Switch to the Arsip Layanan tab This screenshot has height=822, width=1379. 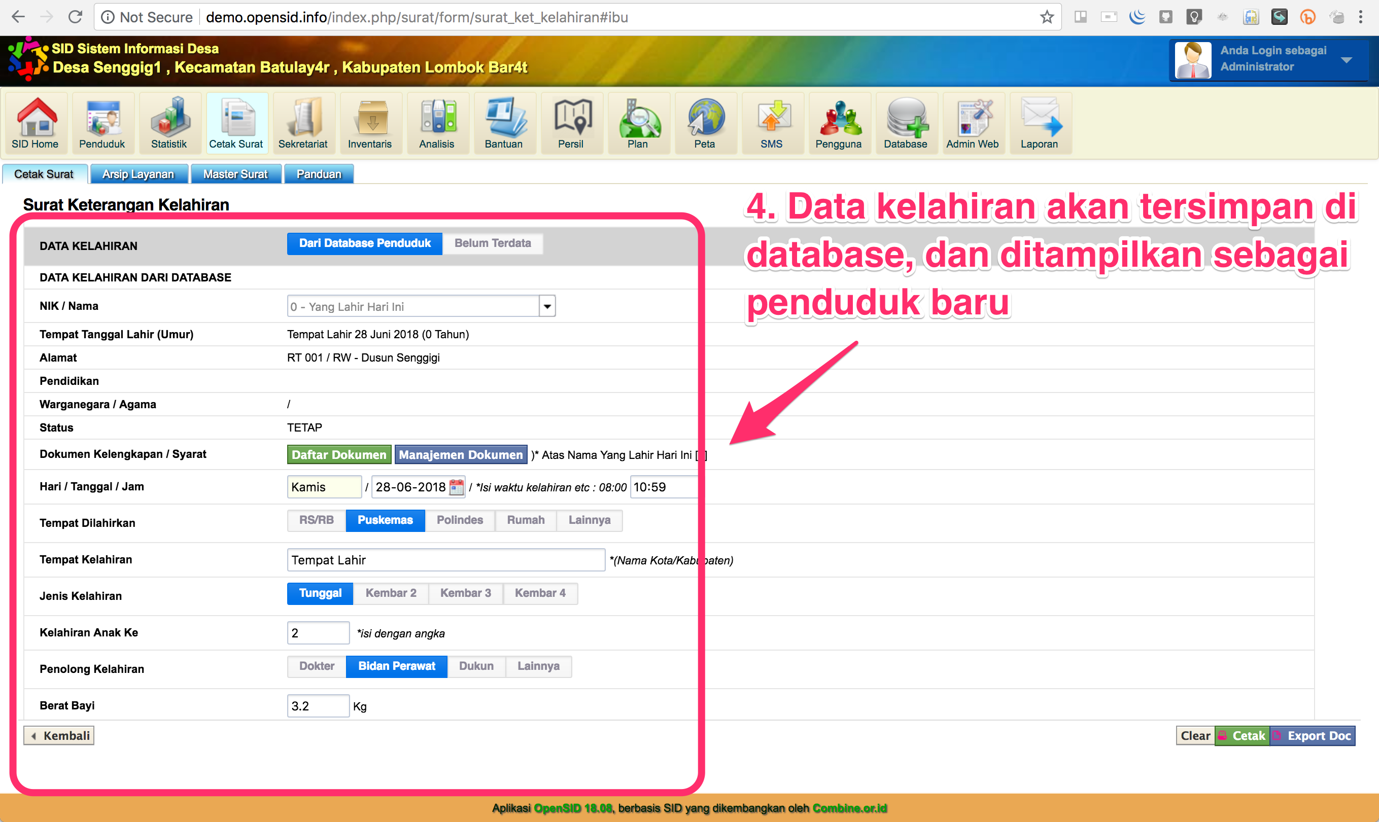click(x=139, y=173)
